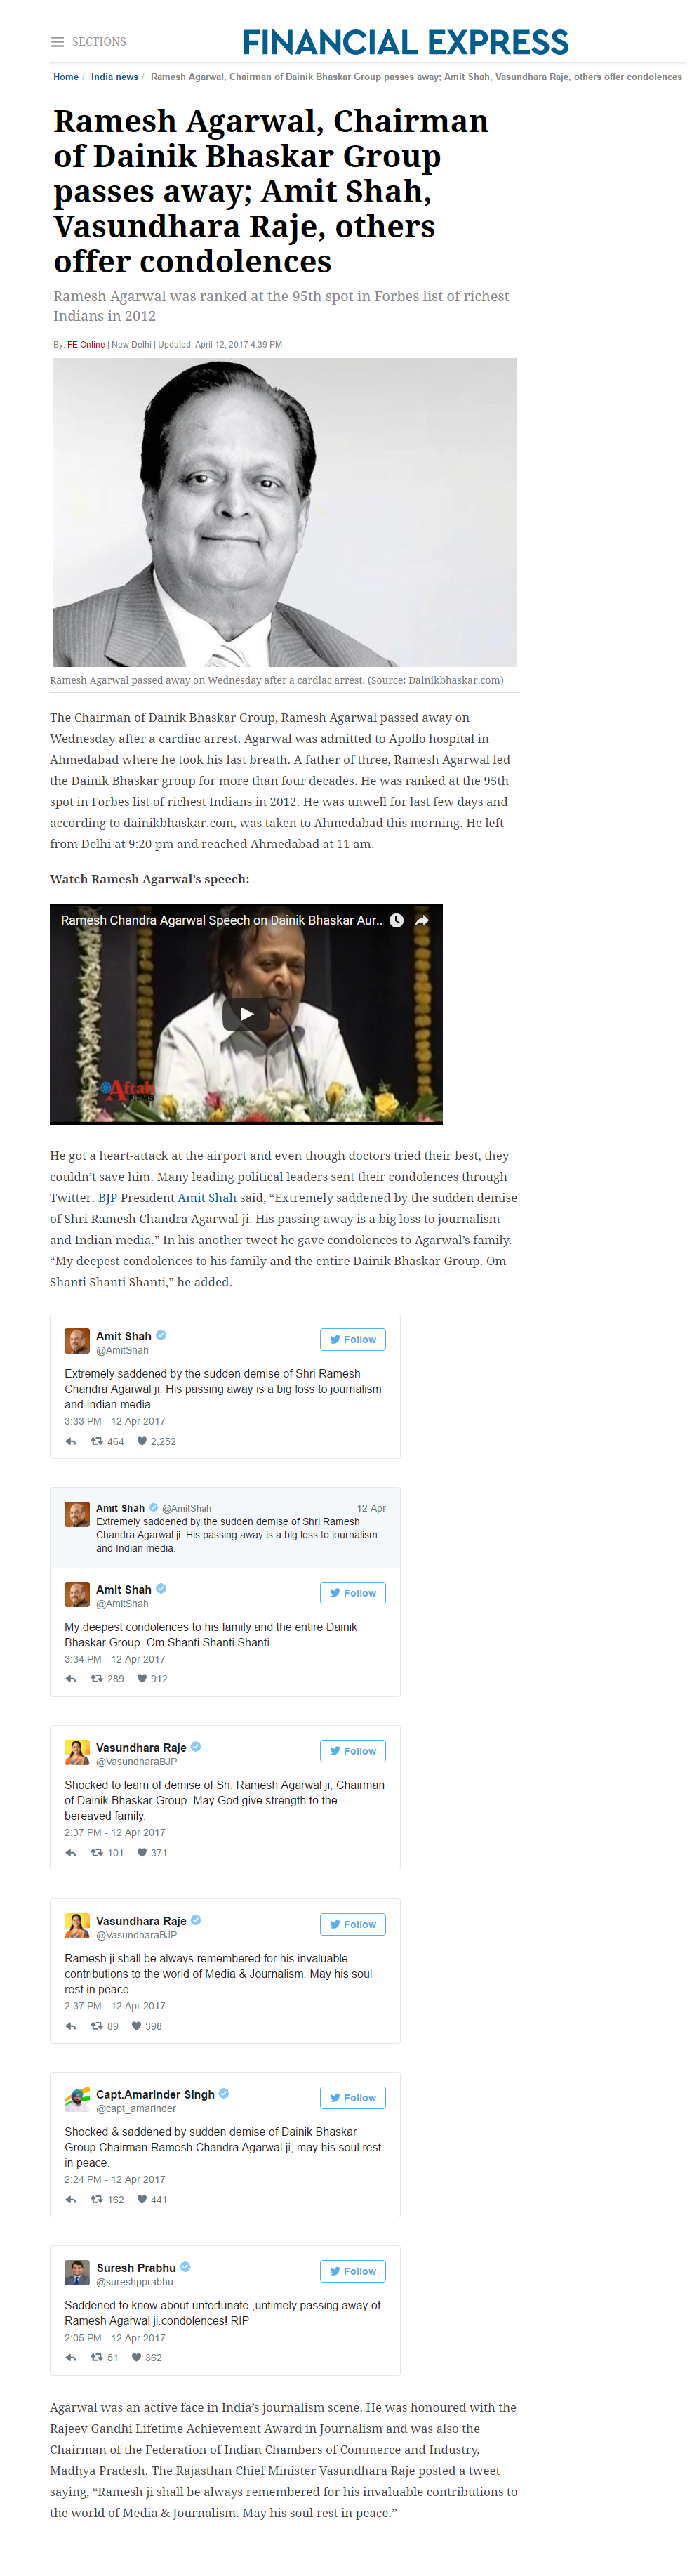Click the BJP link in article text

[108, 1197]
